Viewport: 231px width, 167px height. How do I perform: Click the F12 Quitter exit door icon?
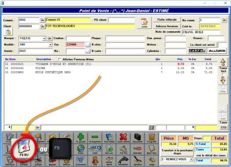coord(151,138)
